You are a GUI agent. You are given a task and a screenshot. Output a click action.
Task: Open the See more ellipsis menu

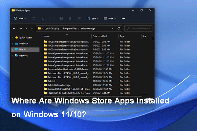coord(123,19)
